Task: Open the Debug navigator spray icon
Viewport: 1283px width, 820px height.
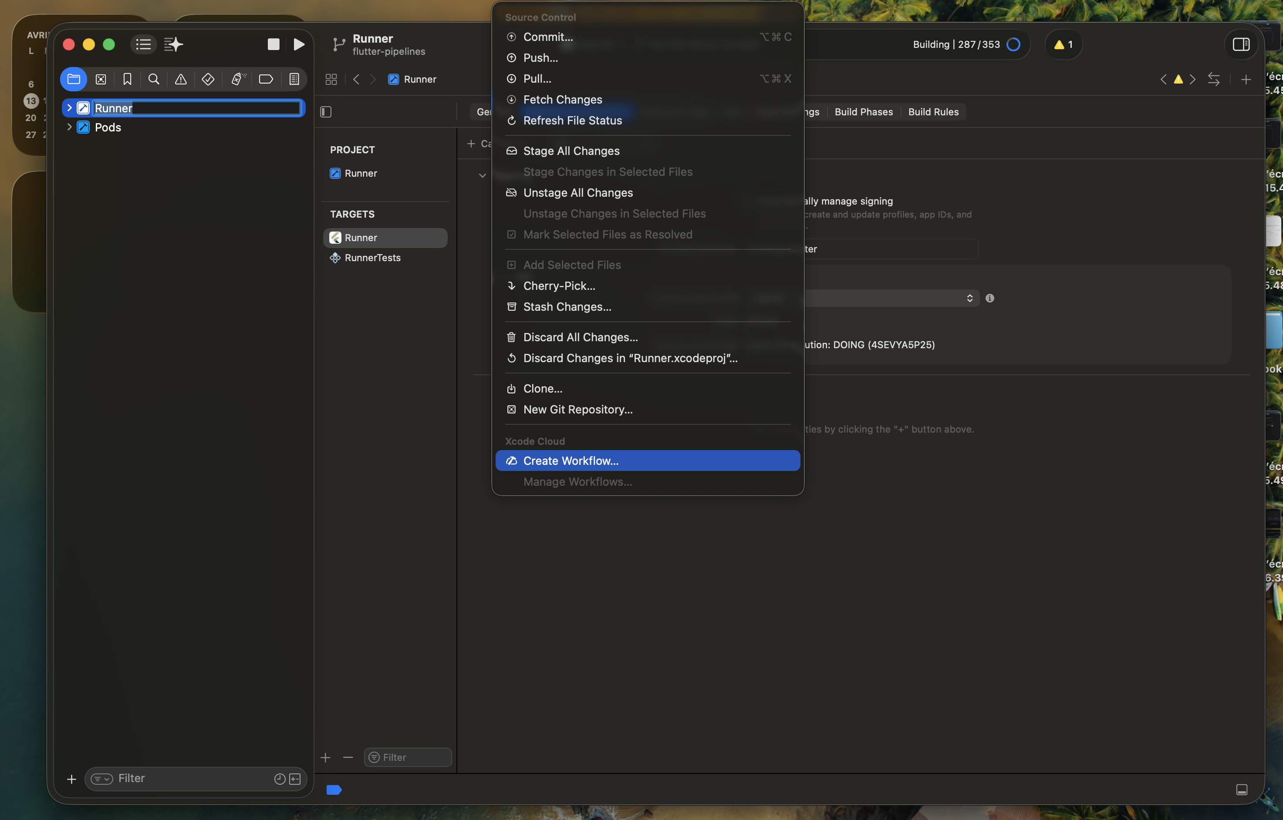Action: coord(238,79)
